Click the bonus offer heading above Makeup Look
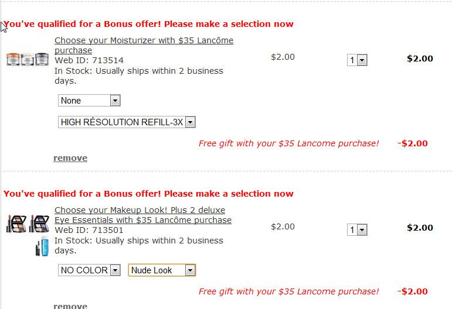This screenshot has width=452, height=309. [x=148, y=194]
